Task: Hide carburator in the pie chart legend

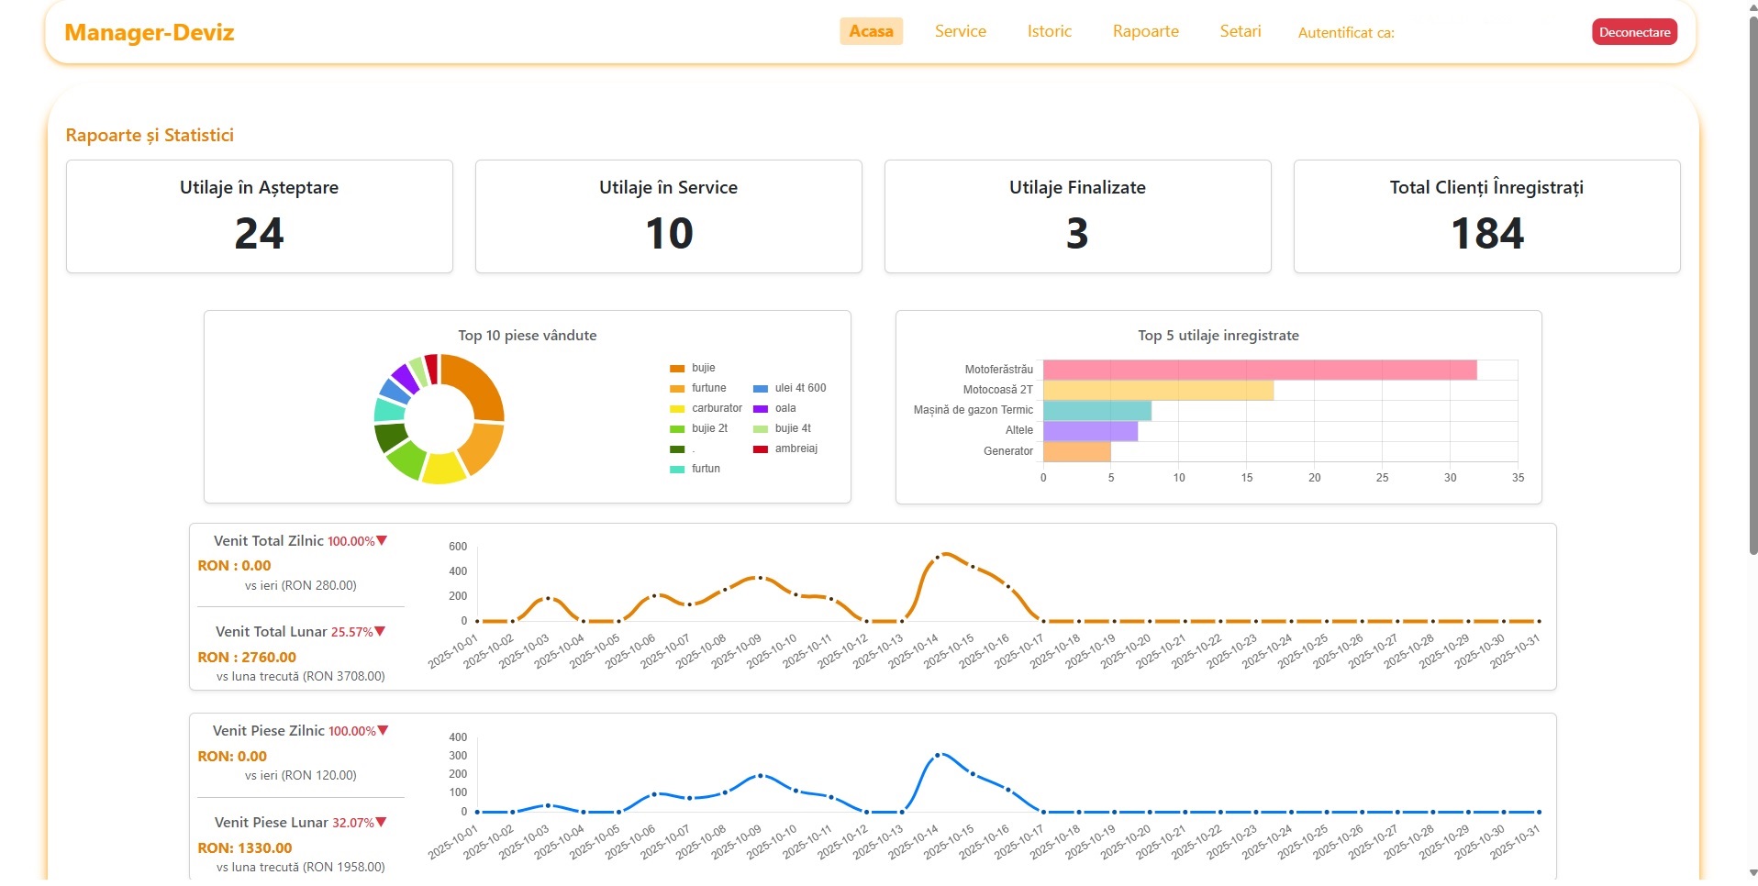Action: 716,408
